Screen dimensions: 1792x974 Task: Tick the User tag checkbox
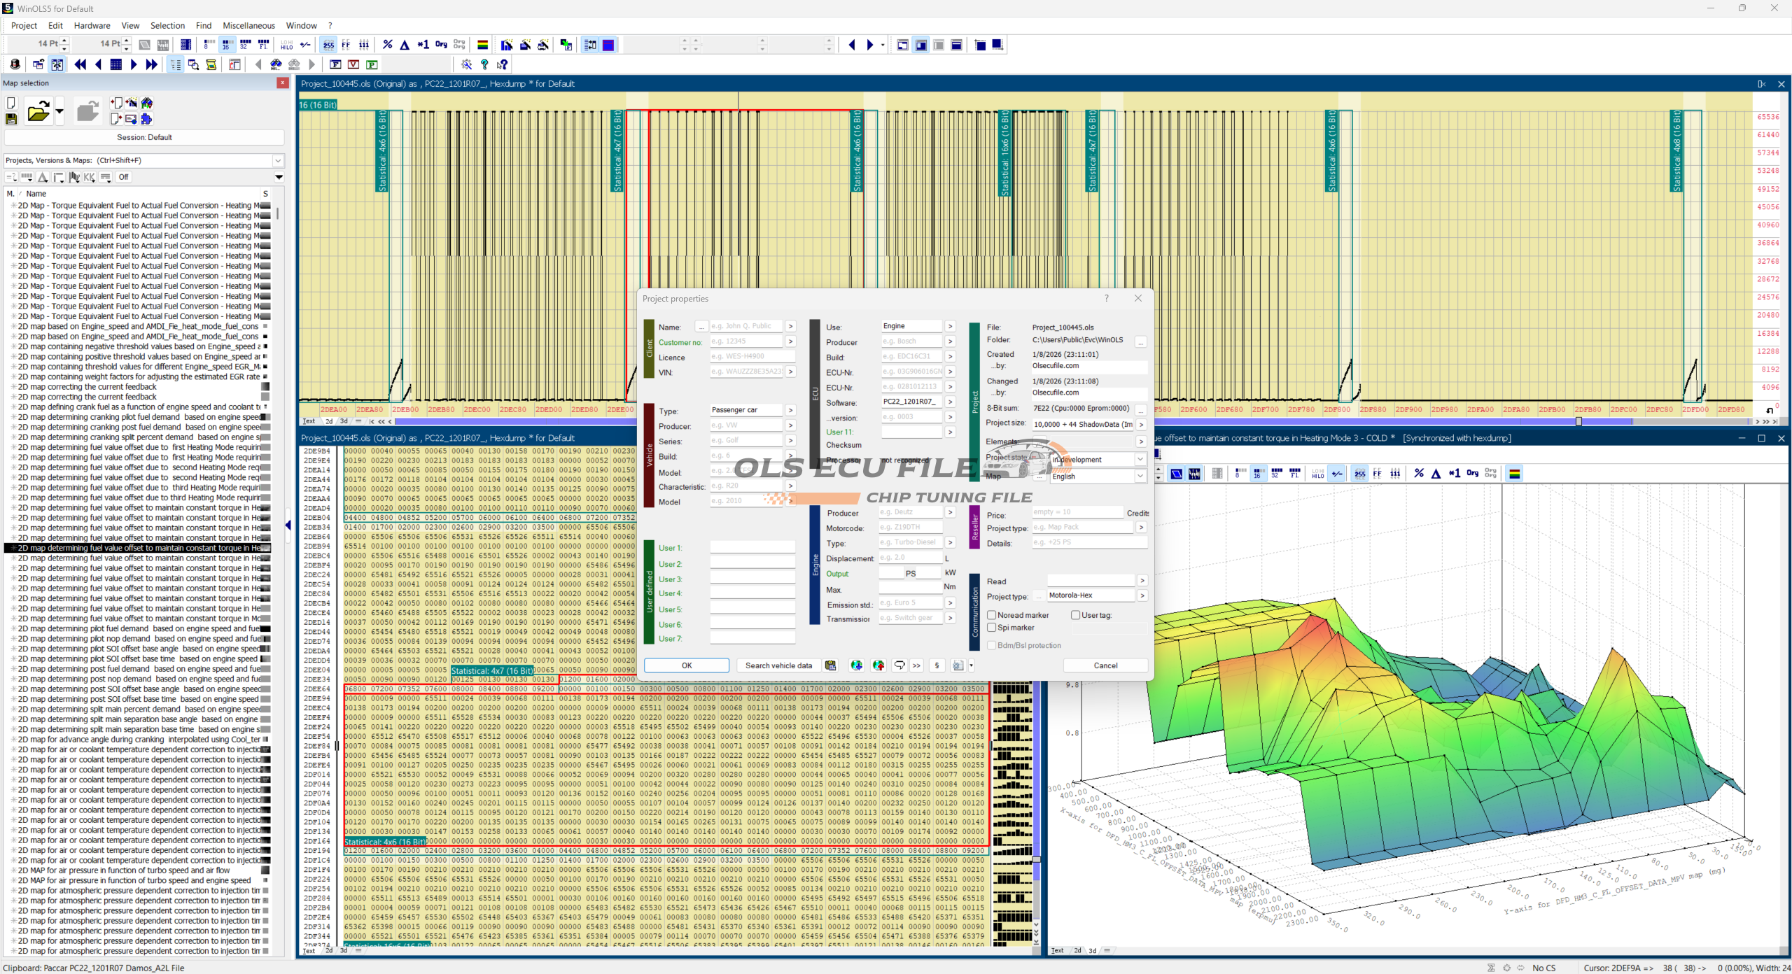coord(1075,615)
